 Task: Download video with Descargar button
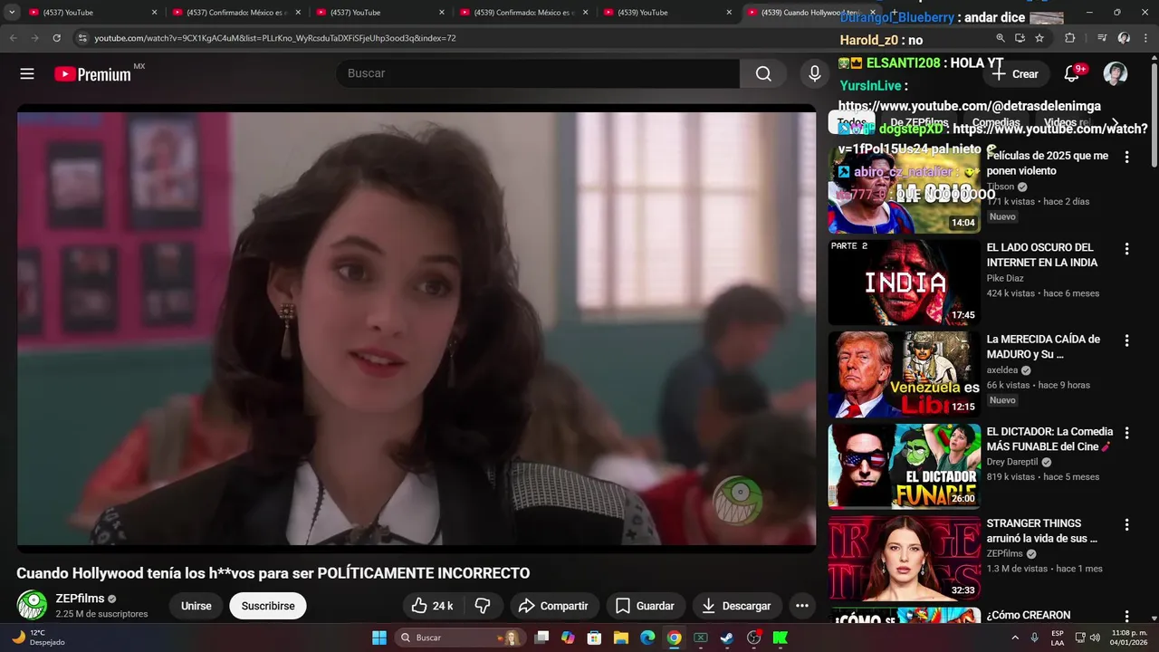click(737, 606)
